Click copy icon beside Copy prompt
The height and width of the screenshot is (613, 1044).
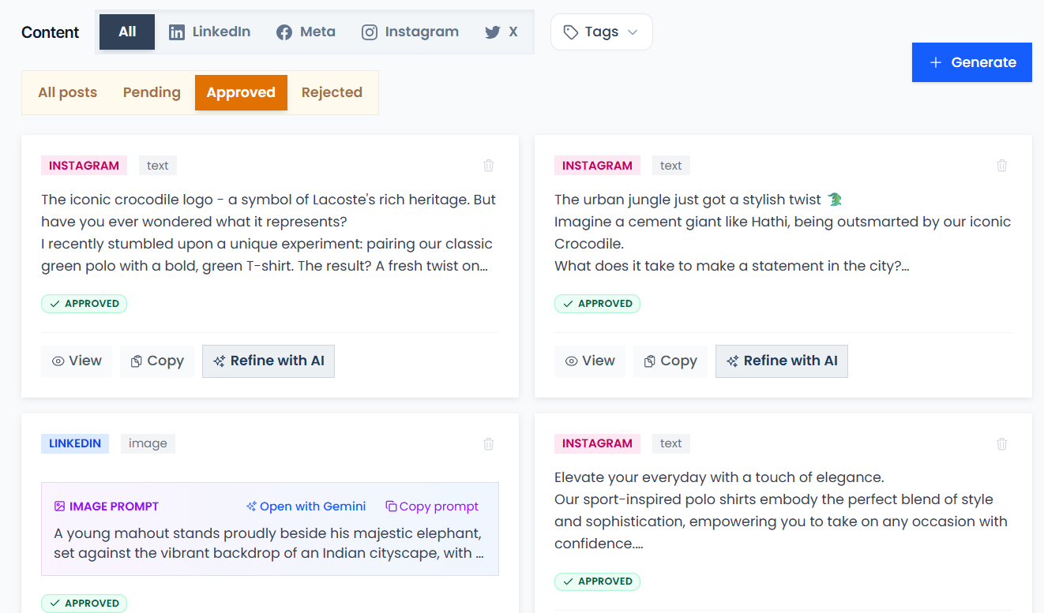pyautogui.click(x=391, y=506)
